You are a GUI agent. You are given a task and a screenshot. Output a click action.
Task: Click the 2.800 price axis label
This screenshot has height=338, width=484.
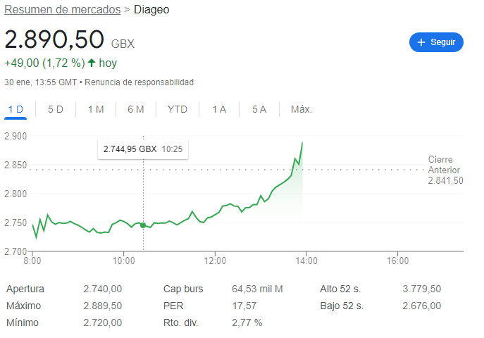[15, 194]
